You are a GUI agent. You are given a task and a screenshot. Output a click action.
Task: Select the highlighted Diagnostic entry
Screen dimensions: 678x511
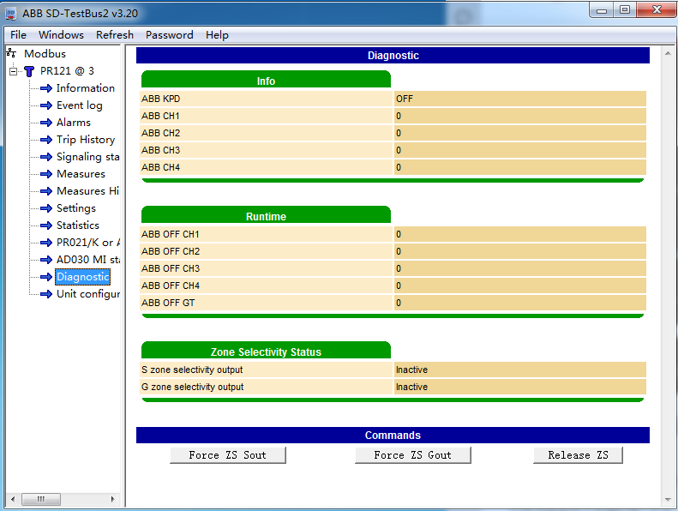[82, 277]
